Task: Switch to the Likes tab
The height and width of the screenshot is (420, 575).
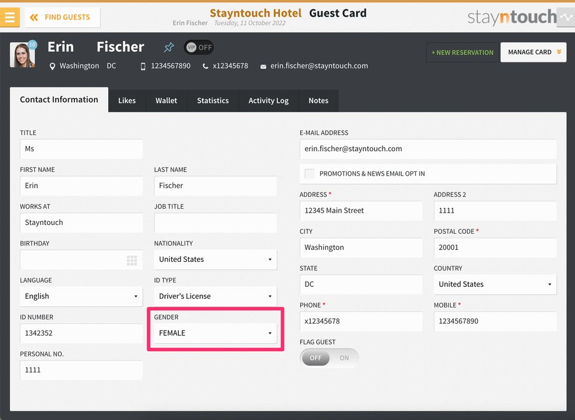Action: click(127, 101)
